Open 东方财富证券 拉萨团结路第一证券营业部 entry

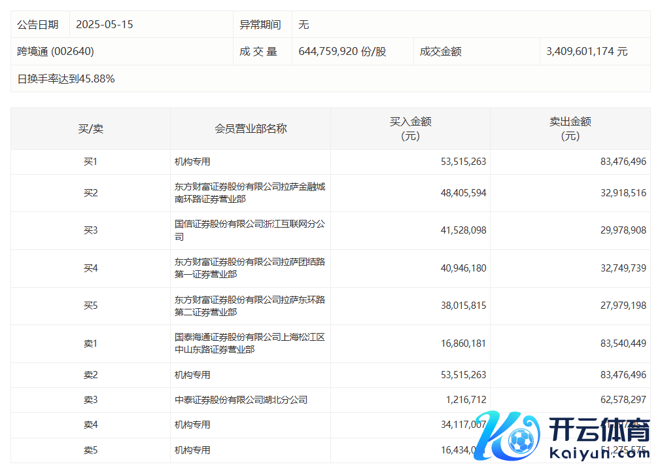click(x=249, y=268)
